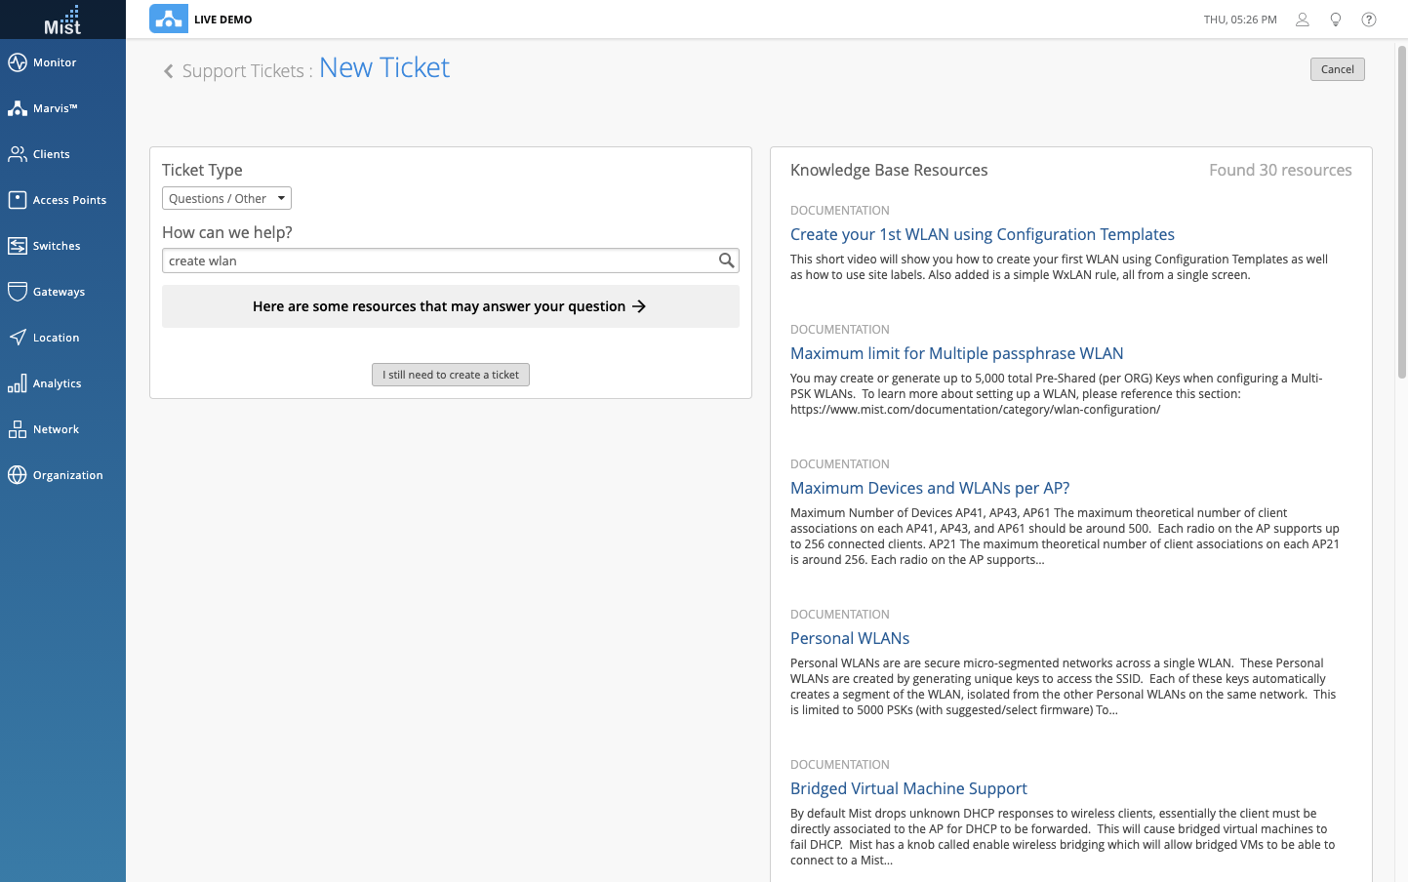
Task: Click the lightbulb icon in header
Action: click(x=1336, y=20)
